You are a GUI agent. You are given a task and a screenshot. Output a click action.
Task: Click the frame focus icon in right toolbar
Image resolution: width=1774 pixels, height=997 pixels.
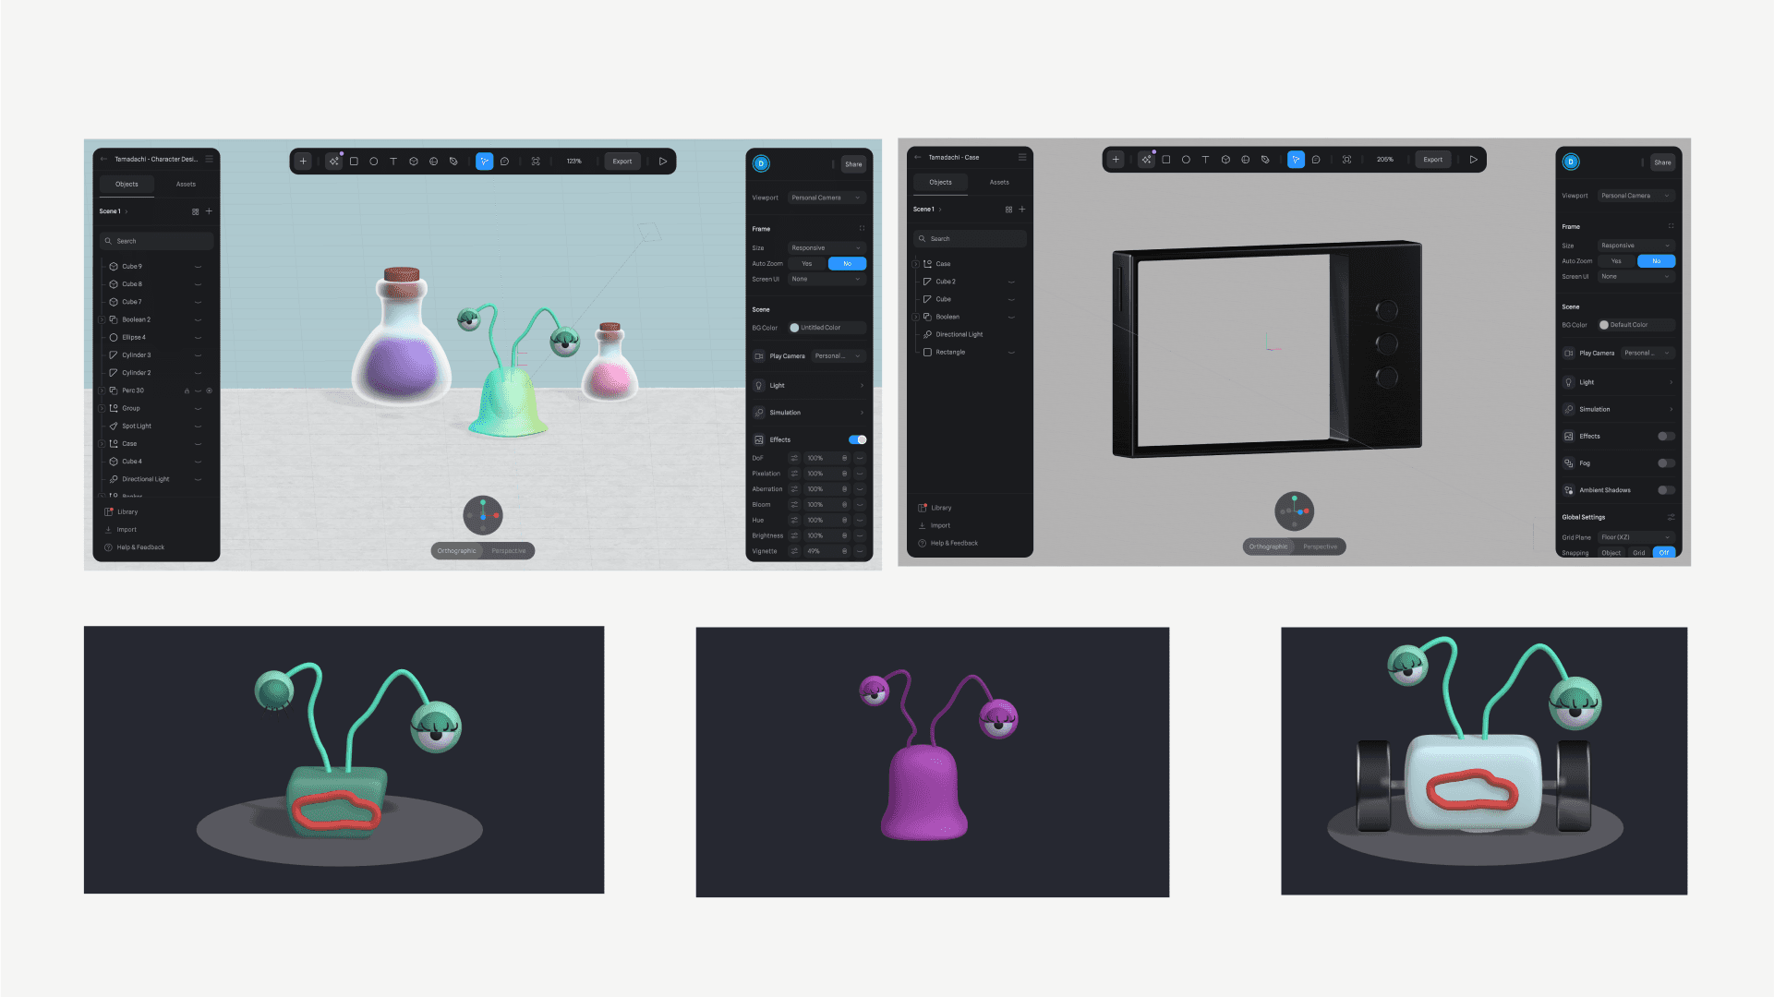click(x=1346, y=160)
